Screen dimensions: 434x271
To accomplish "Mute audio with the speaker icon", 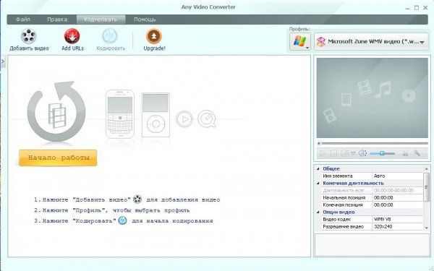I will (x=362, y=153).
